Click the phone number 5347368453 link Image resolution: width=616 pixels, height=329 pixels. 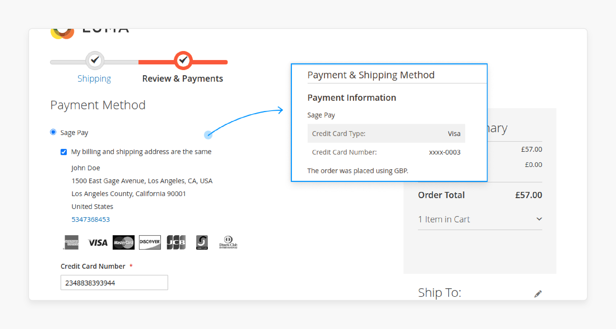[x=91, y=220]
